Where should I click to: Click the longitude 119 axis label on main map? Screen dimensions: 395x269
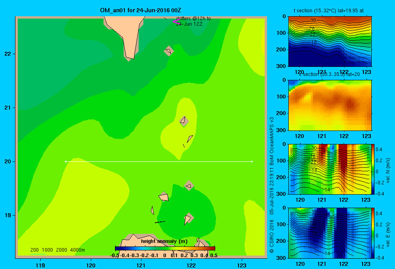point(40,265)
